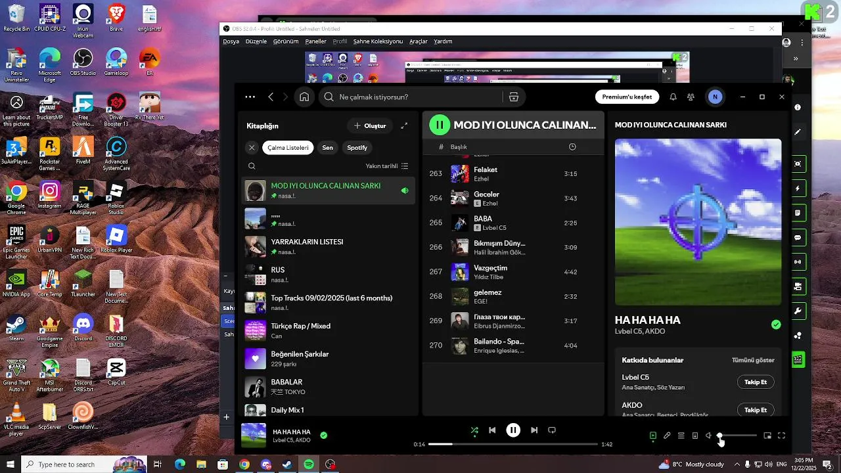This screenshot has width=841, height=473.
Task: Open Beğenilen Şarkılar liked songs
Action: click(x=329, y=359)
